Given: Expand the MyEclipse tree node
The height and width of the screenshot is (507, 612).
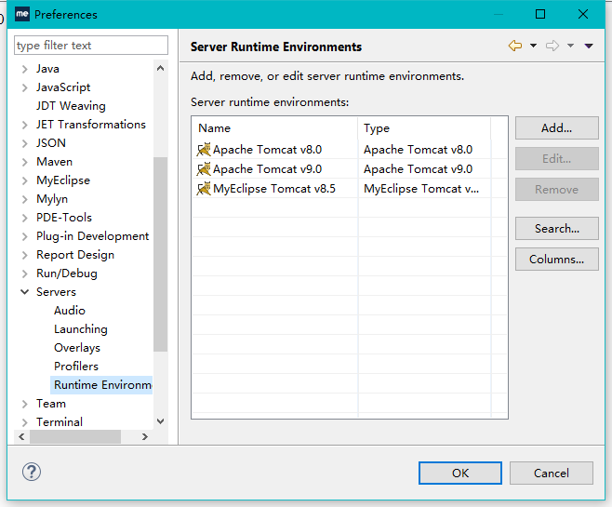Looking at the screenshot, I should (24, 180).
